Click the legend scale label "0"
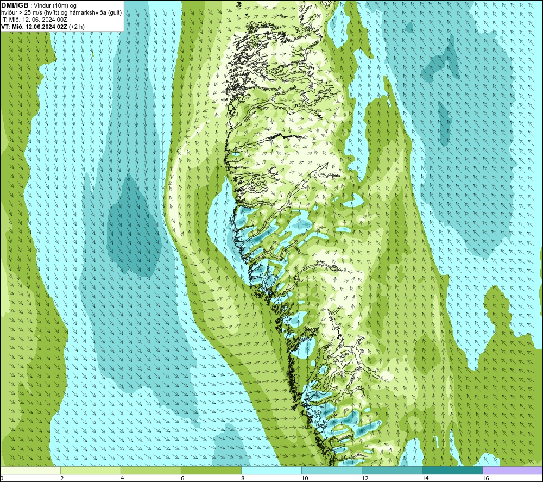 point(2,479)
